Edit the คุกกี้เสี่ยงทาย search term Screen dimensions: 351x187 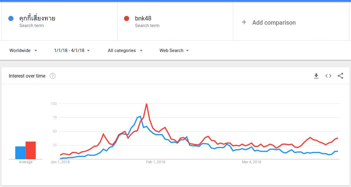click(37, 18)
